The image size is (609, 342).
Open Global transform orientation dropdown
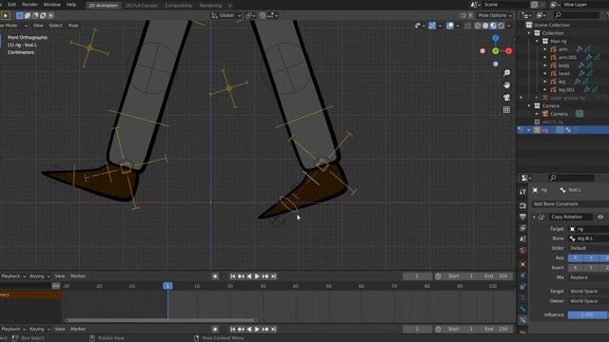[226, 15]
